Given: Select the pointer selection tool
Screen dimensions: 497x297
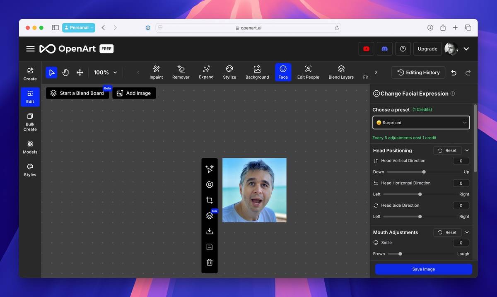Looking at the screenshot, I should [51, 72].
